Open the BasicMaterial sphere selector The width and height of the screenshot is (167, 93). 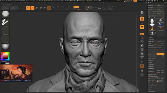coord(5,48)
